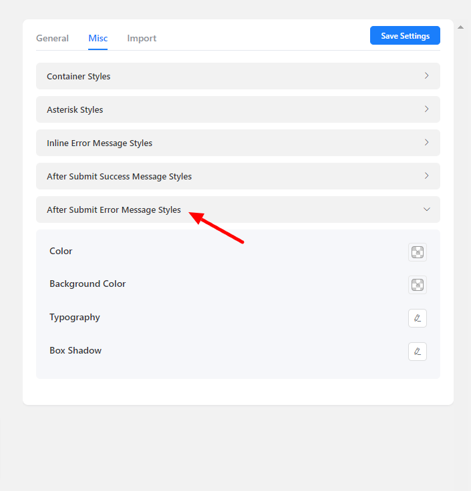This screenshot has width=471, height=491.
Task: Open the Import tab
Action: pyautogui.click(x=142, y=38)
